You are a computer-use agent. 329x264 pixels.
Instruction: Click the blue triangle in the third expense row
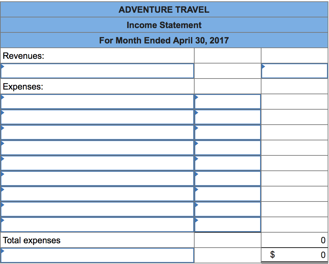coord(3,128)
